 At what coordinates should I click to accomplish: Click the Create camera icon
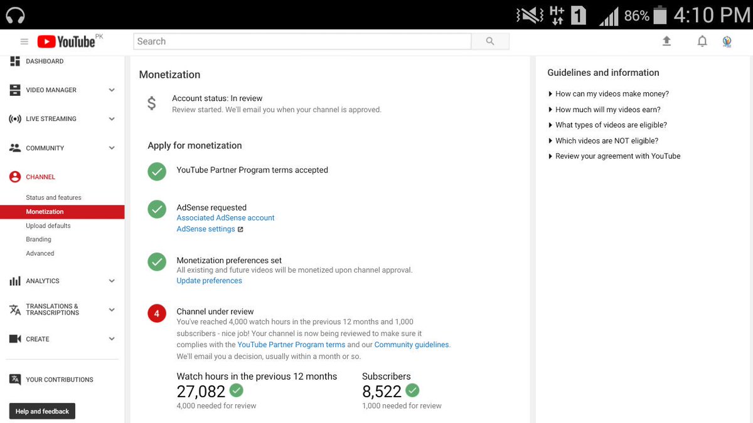15,339
